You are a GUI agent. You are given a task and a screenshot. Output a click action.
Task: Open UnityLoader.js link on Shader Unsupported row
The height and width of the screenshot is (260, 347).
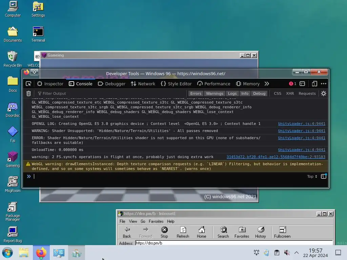(x=302, y=131)
